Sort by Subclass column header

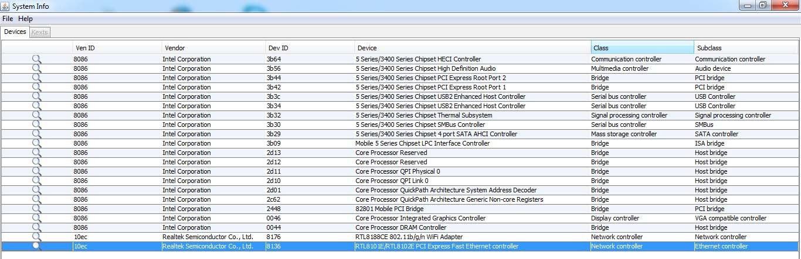click(x=746, y=48)
